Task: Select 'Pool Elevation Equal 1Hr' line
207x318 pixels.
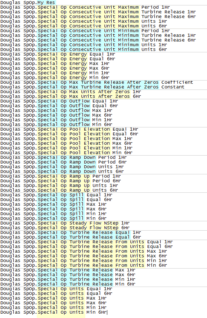Action: pos(69,129)
